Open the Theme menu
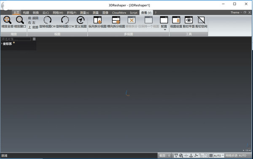Image resolution: width=253 pixels, height=159 pixels. 236,12
